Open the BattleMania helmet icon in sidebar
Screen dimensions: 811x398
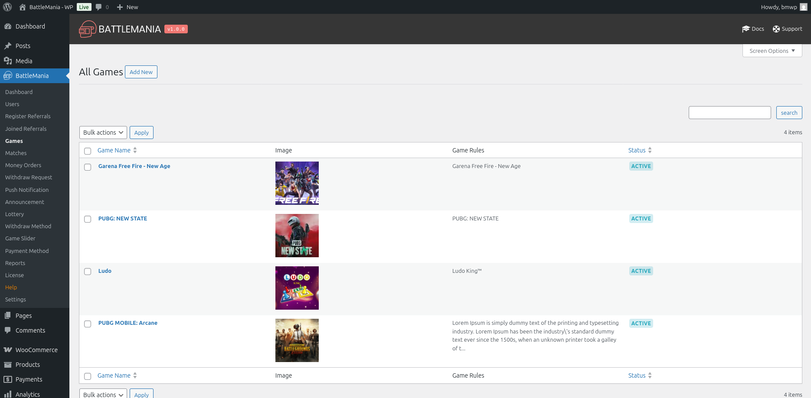pos(8,76)
